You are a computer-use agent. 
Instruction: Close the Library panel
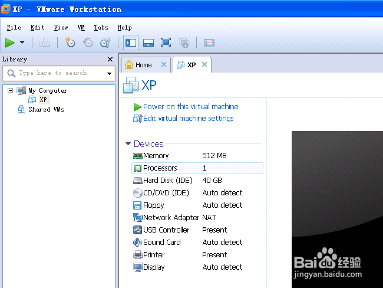point(110,59)
